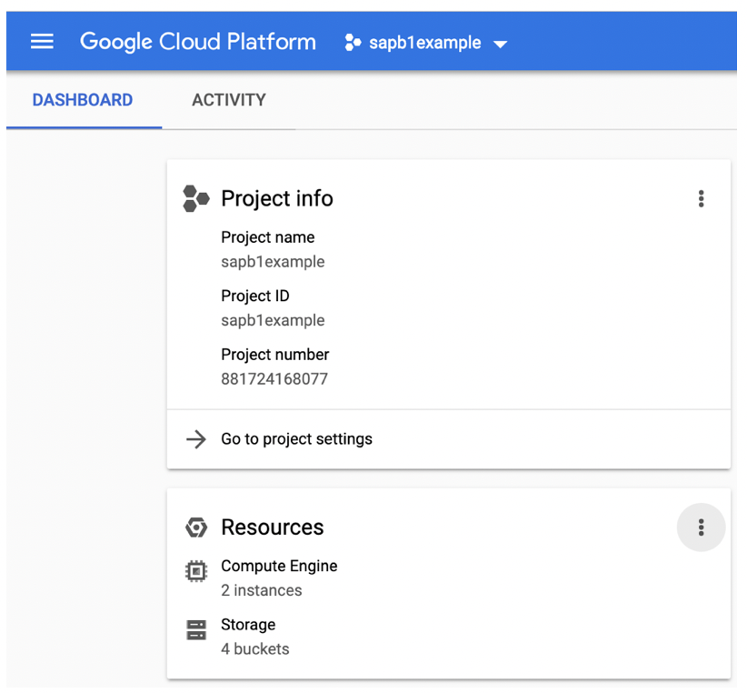
Task: Open the sapb1example project picker name
Action: (x=424, y=43)
